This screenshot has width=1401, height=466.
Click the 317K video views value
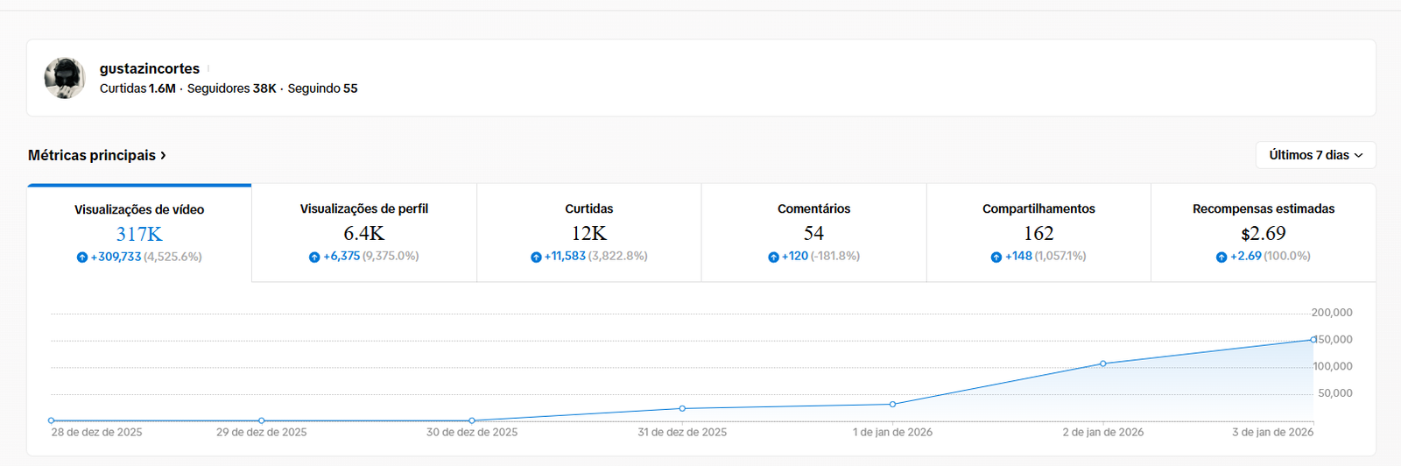(139, 234)
